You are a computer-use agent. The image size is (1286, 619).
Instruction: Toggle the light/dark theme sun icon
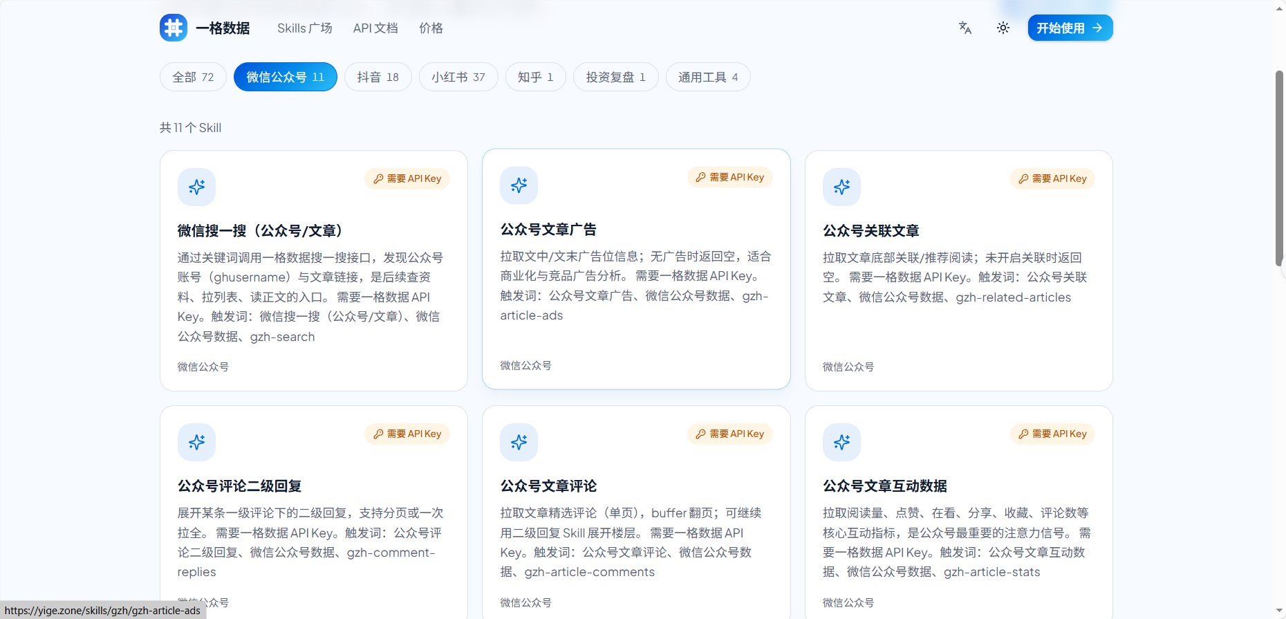click(x=1003, y=28)
